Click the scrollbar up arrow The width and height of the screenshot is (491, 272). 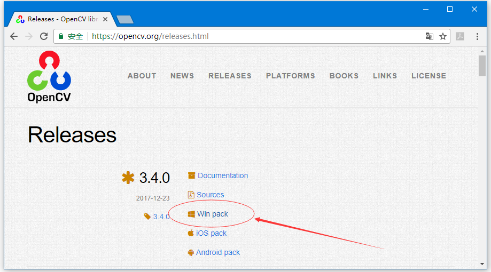tap(482, 51)
